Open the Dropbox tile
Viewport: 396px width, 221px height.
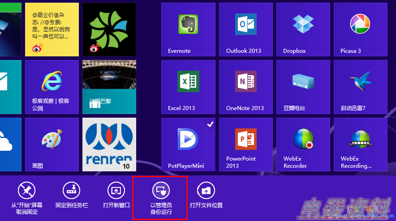tap(303, 30)
